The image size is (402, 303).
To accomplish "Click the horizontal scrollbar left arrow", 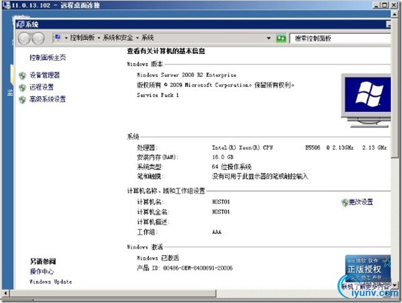I will click(6, 293).
